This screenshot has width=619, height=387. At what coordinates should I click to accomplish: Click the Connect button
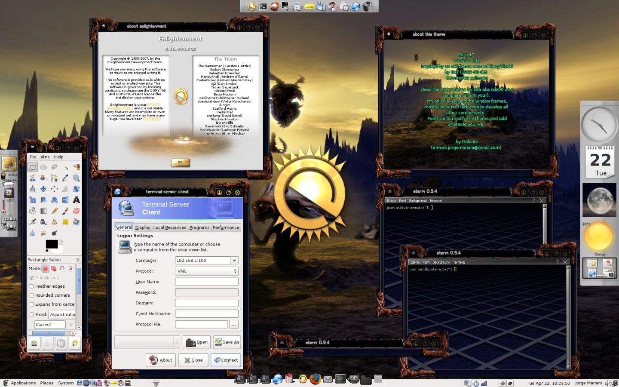226,360
